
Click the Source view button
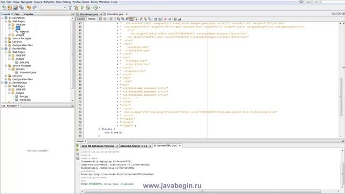pyautogui.click(x=81, y=19)
